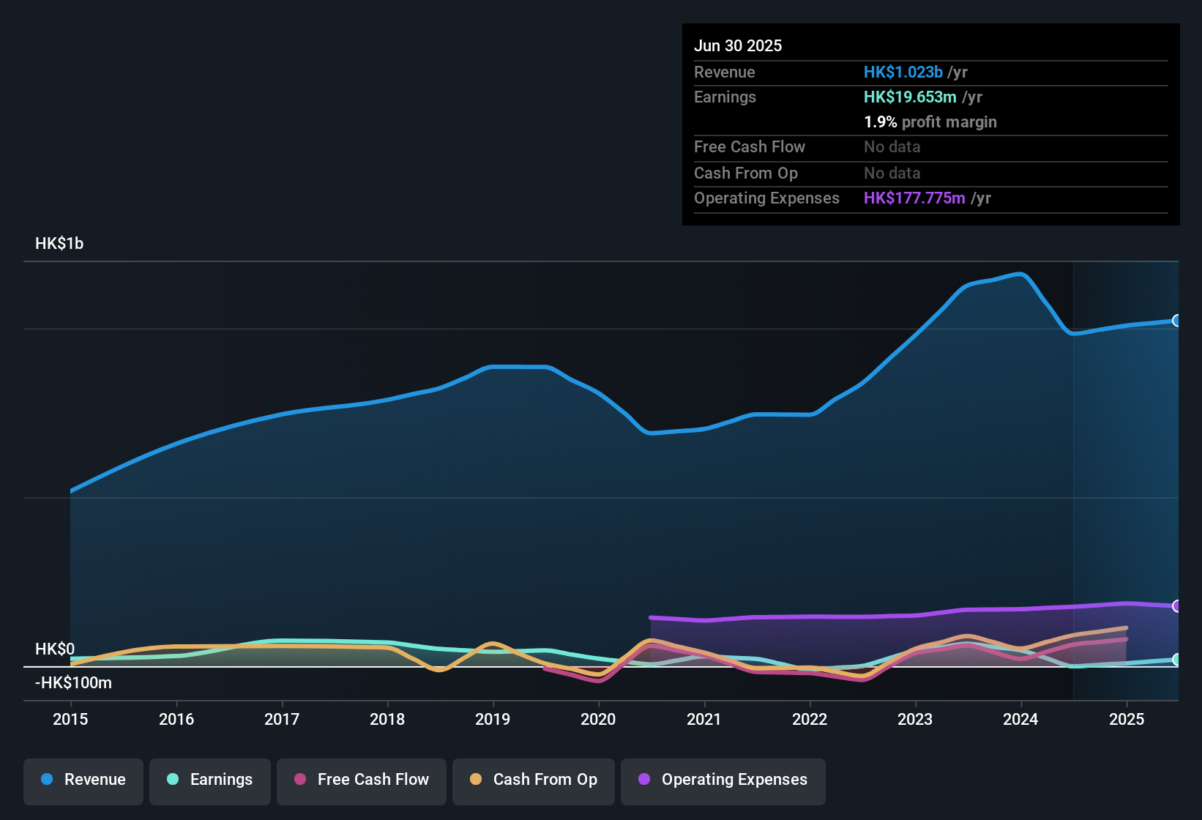Select the Revenue endpoint marker on the chart
The image size is (1202, 820).
click(x=1176, y=321)
